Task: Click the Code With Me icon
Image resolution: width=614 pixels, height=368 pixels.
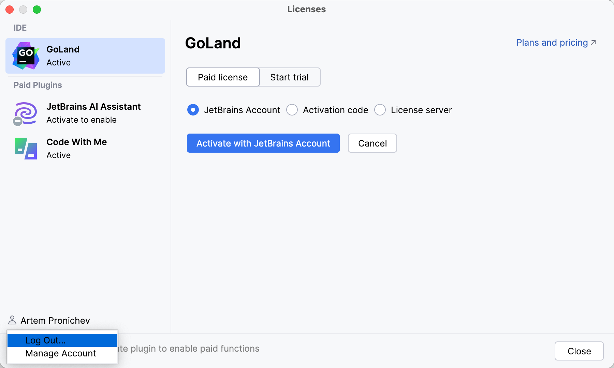Action: coord(26,149)
